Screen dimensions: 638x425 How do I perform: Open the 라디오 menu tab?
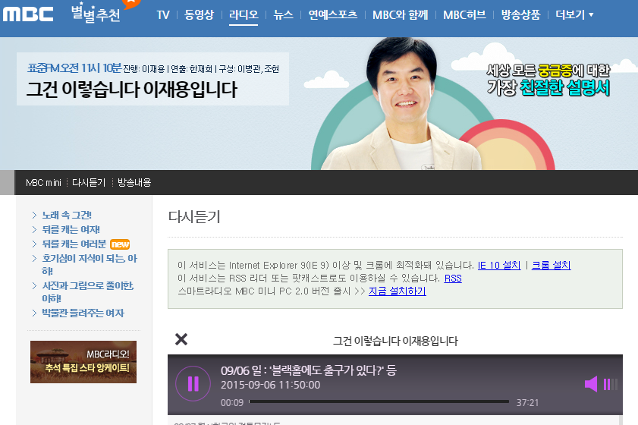[244, 14]
